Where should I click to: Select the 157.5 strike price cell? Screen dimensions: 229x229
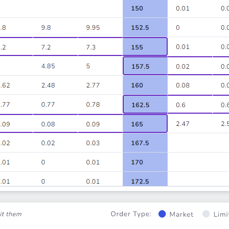(x=145, y=66)
